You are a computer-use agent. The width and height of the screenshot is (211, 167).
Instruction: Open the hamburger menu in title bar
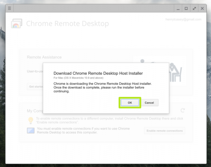pyautogui.click(x=10, y=8)
